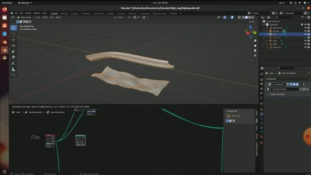Switch to the Geometry Nodes workspace tab
This screenshot has width=311, height=175.
tap(160, 14)
